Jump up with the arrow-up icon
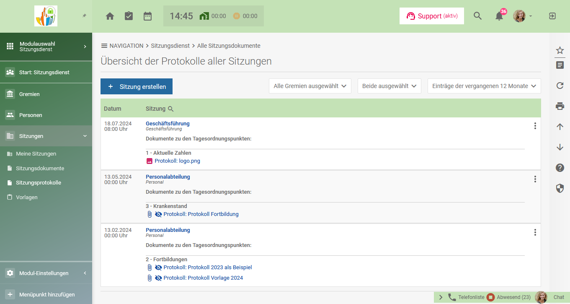This screenshot has width=570, height=304. click(x=560, y=127)
